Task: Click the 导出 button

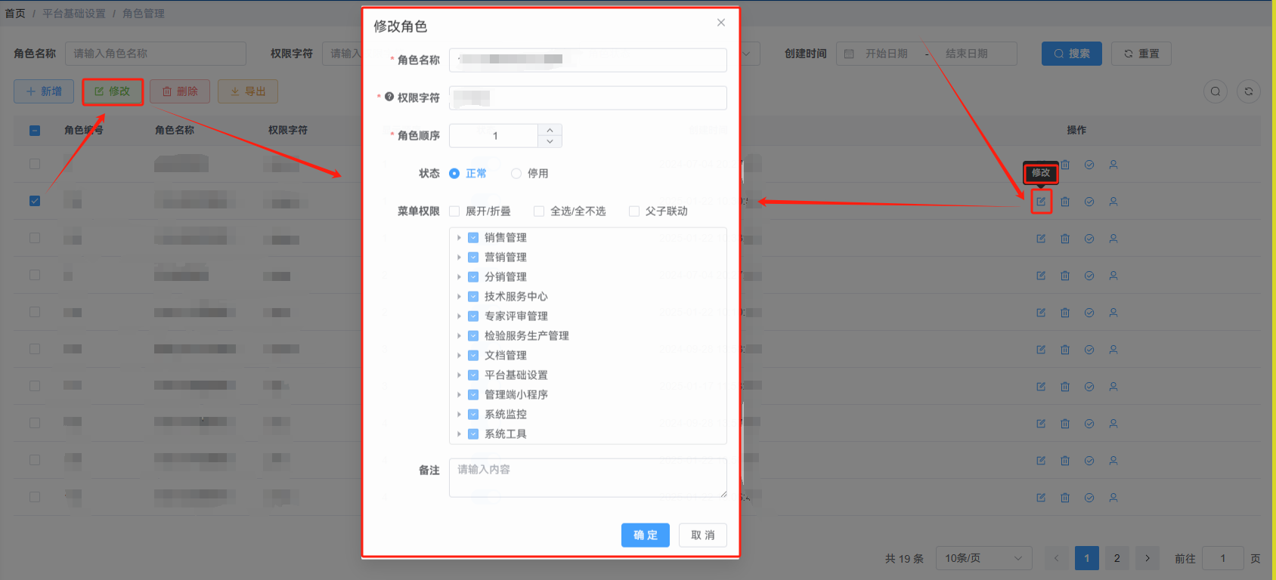Action: point(248,91)
